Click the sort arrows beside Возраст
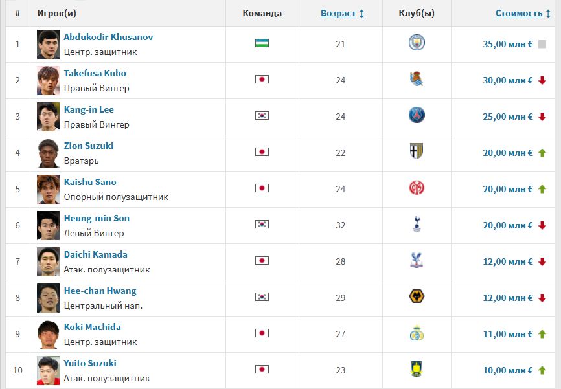The width and height of the screenshot is (561, 389). (x=361, y=14)
